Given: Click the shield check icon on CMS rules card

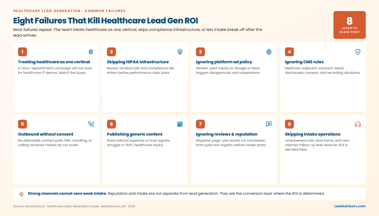Looking at the screenshot, I should click(x=358, y=52).
